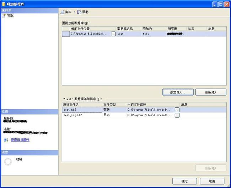This screenshot has width=231, height=188.
Task: Click the current path cell of test_log.LDF
Action: tap(151, 115)
